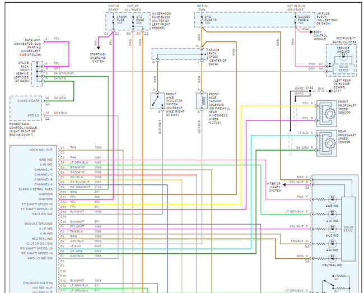Viewport: 364px width, 293px height.
Task: Click the 4WD LO pin in PCM box
Action: pyautogui.click(x=34, y=115)
